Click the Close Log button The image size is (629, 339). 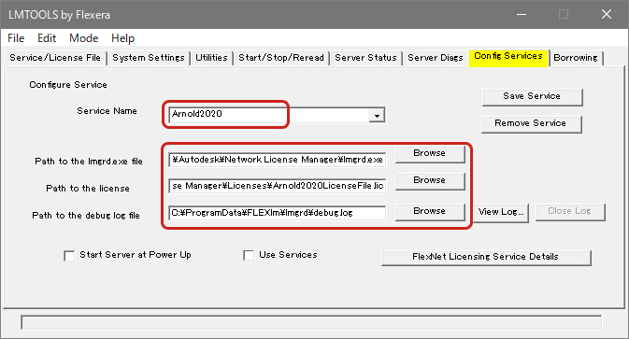tap(570, 212)
